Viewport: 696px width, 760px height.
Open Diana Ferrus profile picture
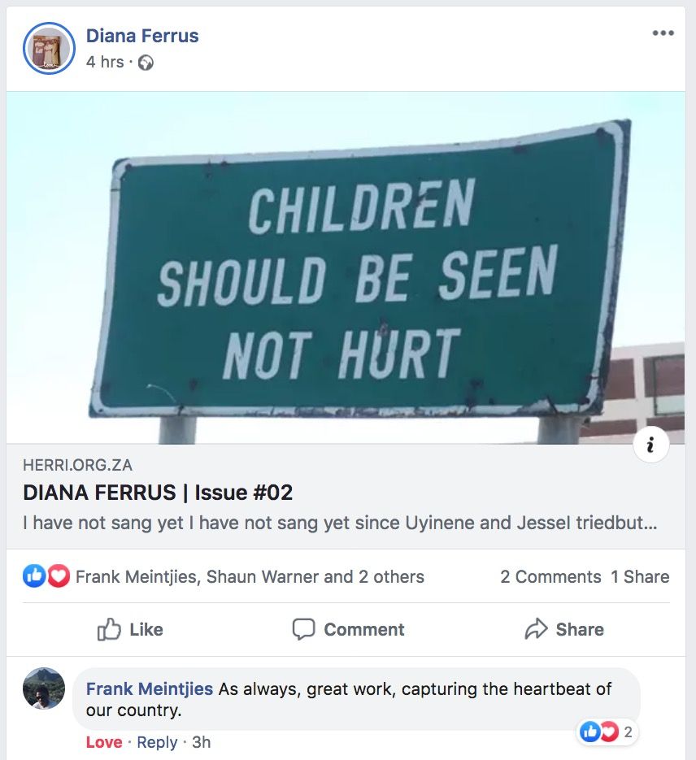[50, 49]
